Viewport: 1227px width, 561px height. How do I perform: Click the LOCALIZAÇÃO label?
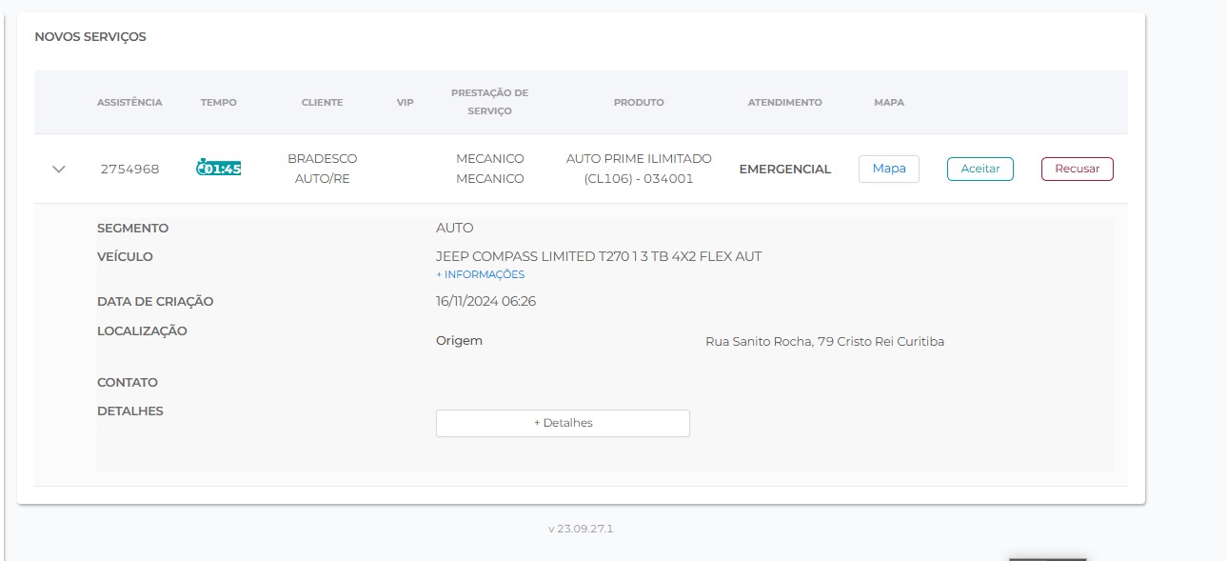click(142, 331)
